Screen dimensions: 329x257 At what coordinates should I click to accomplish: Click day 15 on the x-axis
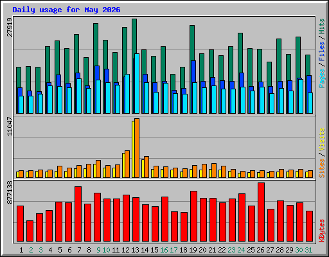coord(154,250)
